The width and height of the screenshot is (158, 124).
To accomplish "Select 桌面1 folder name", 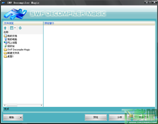I will click(10, 56).
